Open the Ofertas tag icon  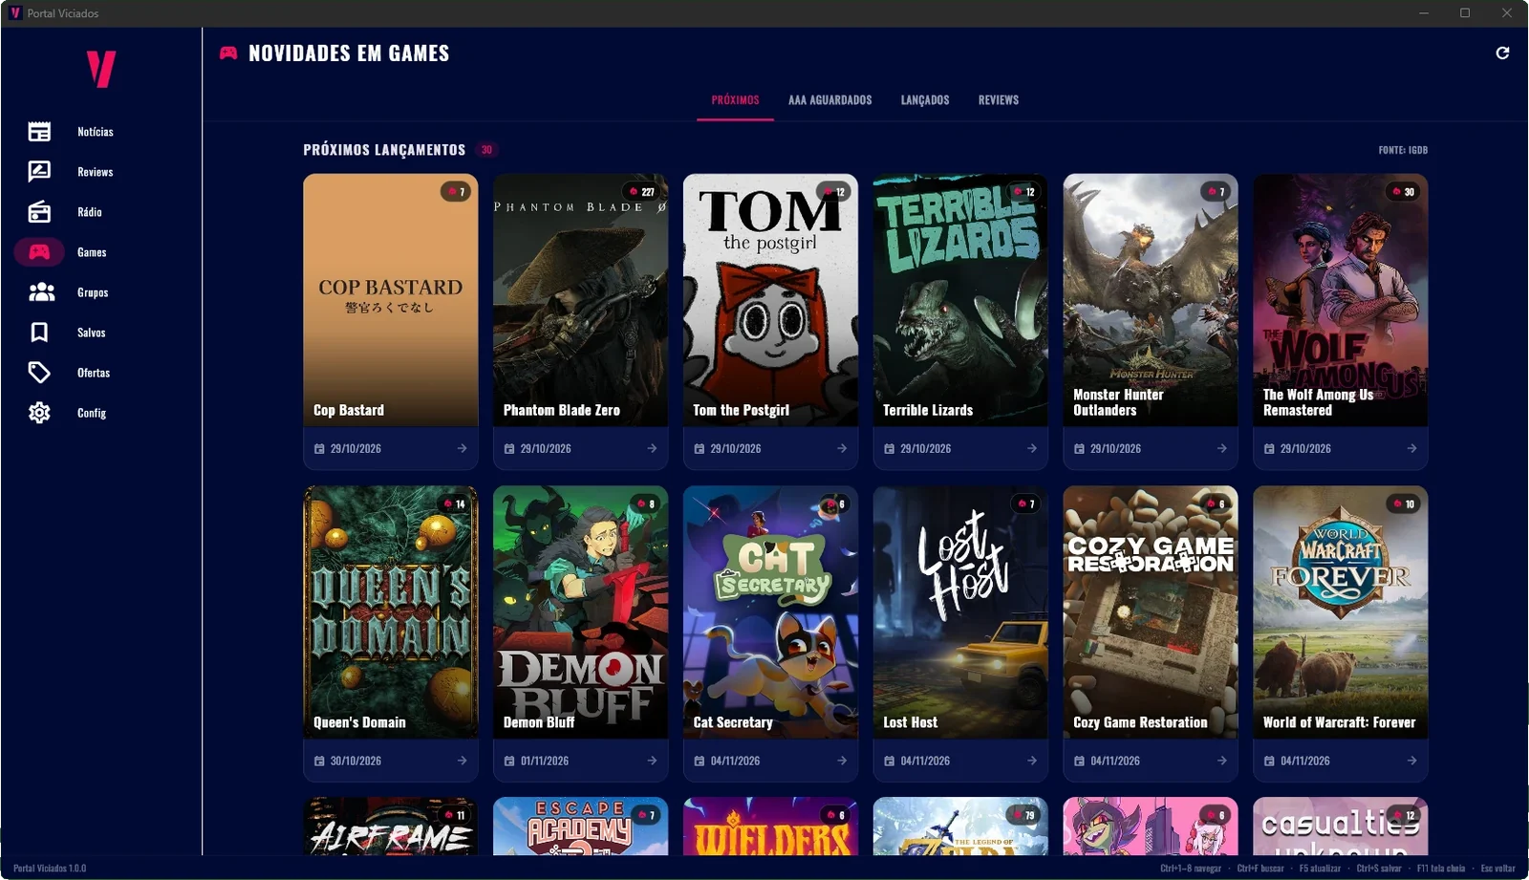pyautogui.click(x=39, y=373)
